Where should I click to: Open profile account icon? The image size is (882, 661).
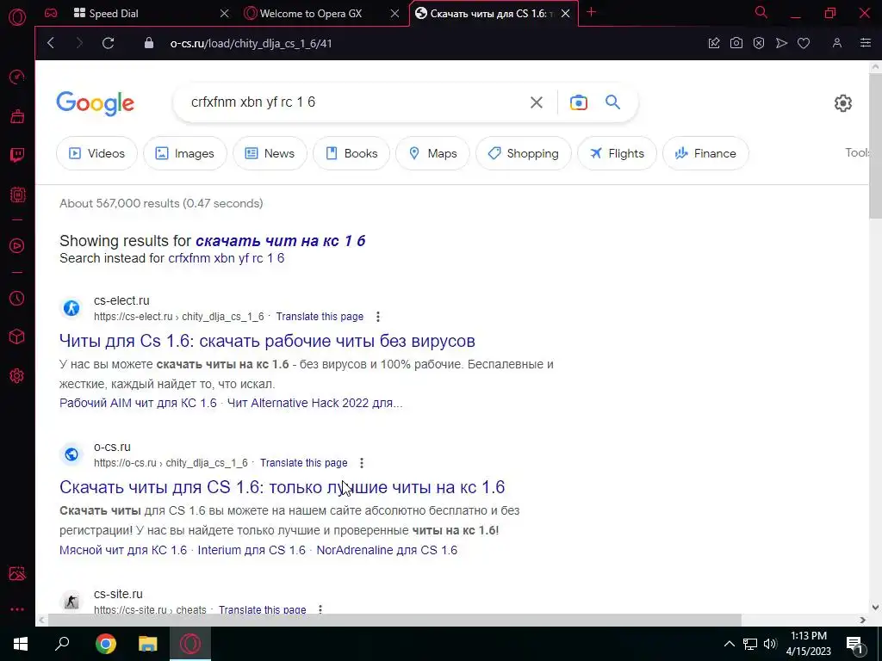(837, 43)
